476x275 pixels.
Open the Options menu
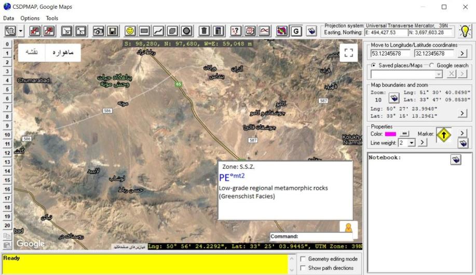click(30, 18)
